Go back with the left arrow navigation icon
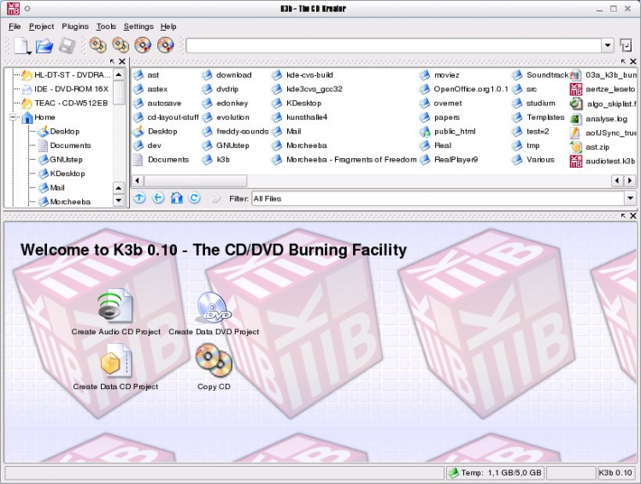The width and height of the screenshot is (641, 484). [158, 198]
